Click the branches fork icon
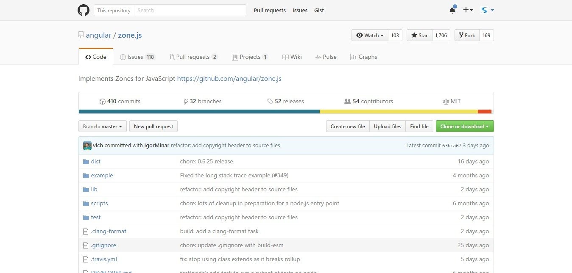Image resolution: width=572 pixels, height=273 pixels. 186,102
